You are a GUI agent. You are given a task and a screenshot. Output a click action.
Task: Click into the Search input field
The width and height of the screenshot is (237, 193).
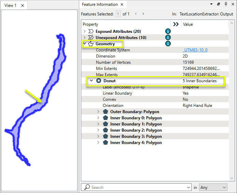click(137, 188)
